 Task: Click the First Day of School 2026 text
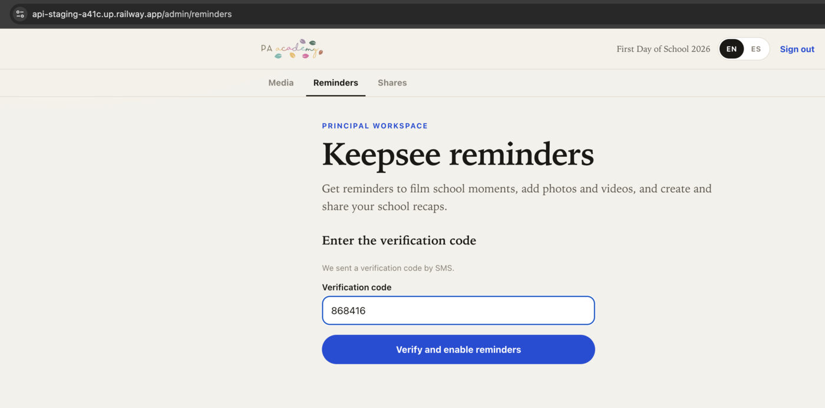[664, 49]
